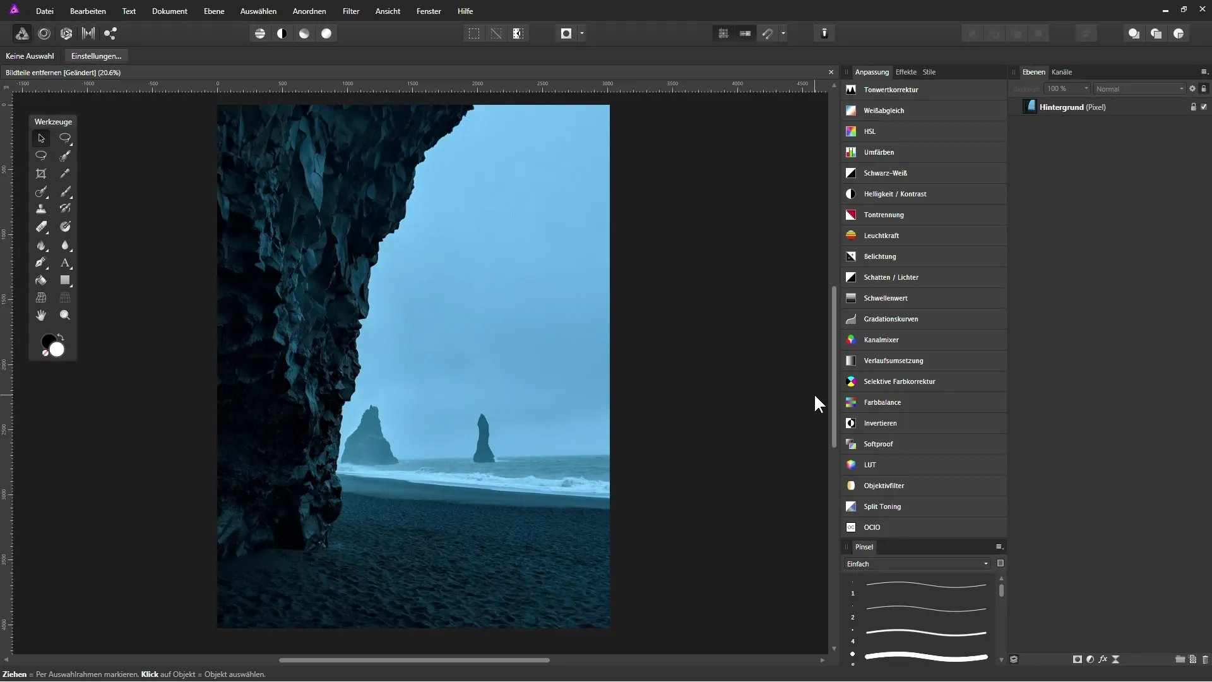Switch to the Kanäle tab
1212x682 pixels.
[x=1061, y=72]
